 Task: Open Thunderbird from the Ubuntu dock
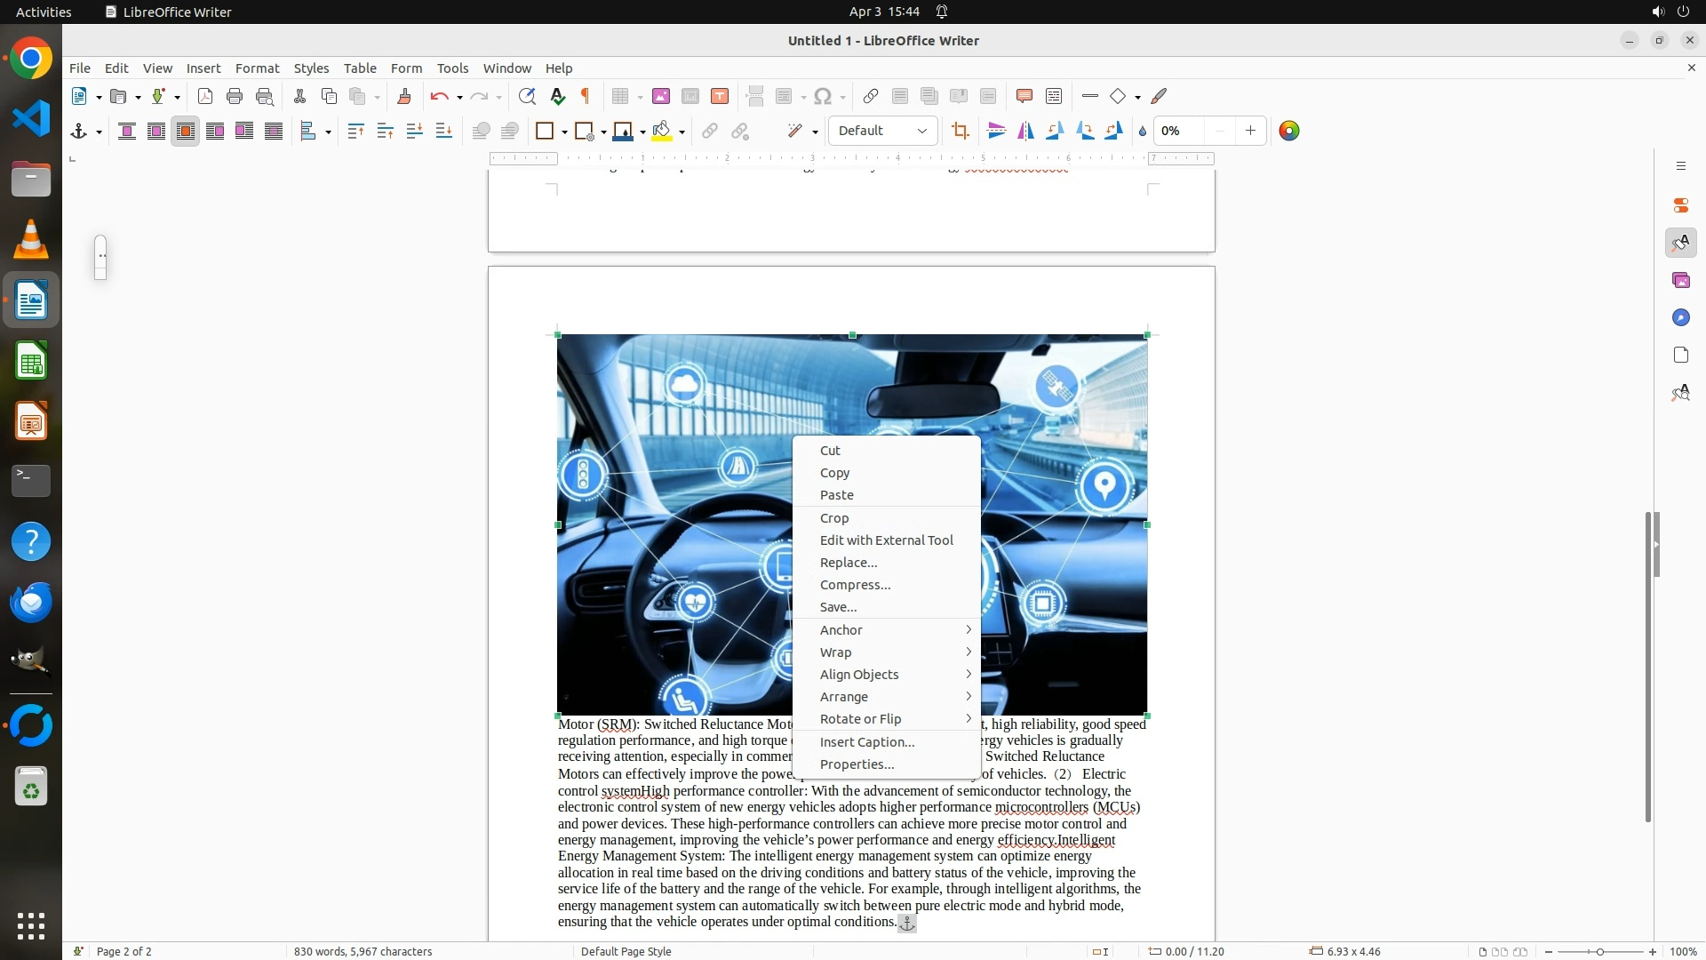coord(31,603)
